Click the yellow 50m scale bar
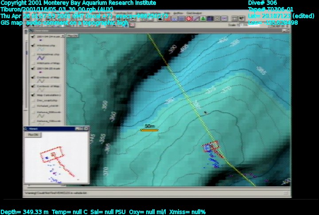 149,130
